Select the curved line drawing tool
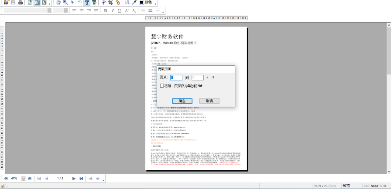This screenshot has height=189, width=391. 127,3
